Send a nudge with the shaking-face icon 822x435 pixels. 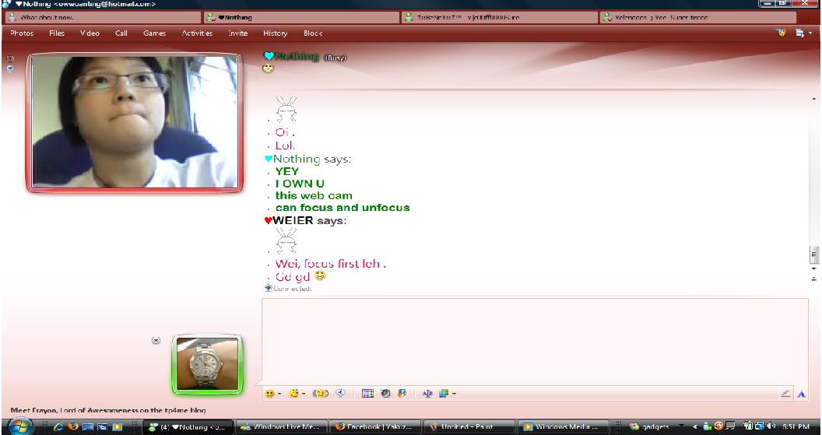320,394
